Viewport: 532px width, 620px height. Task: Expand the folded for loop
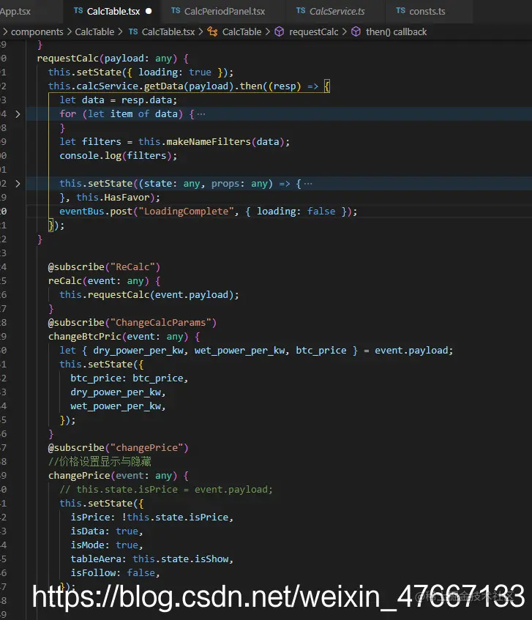pyautogui.click(x=18, y=114)
